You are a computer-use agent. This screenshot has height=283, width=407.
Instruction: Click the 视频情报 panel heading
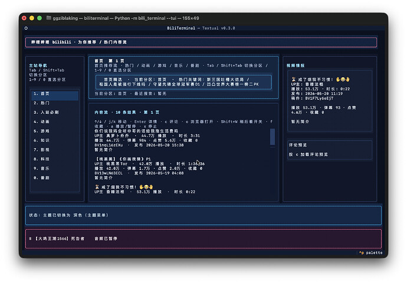pos(296,65)
